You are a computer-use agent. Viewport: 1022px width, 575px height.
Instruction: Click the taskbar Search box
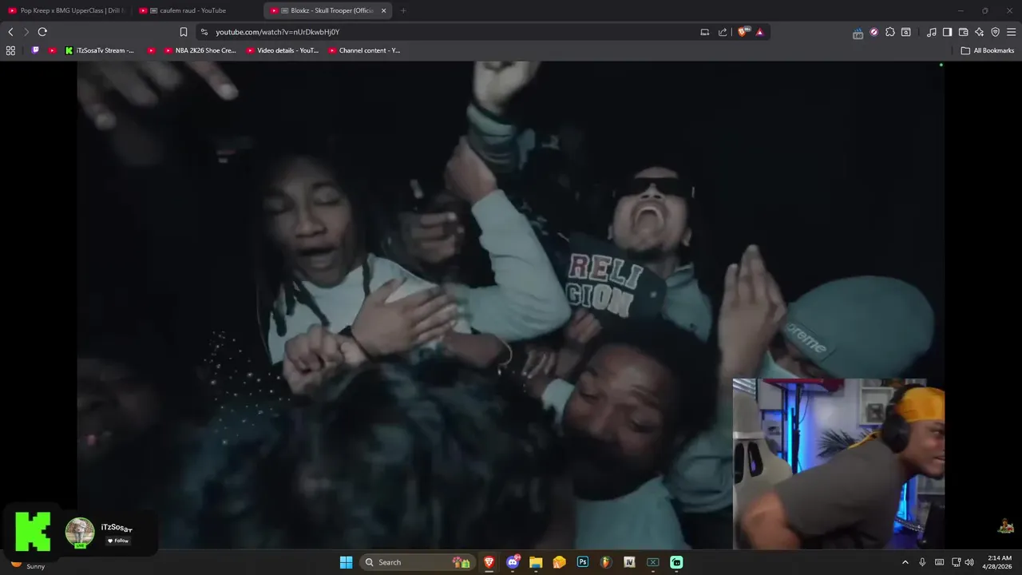coord(416,562)
